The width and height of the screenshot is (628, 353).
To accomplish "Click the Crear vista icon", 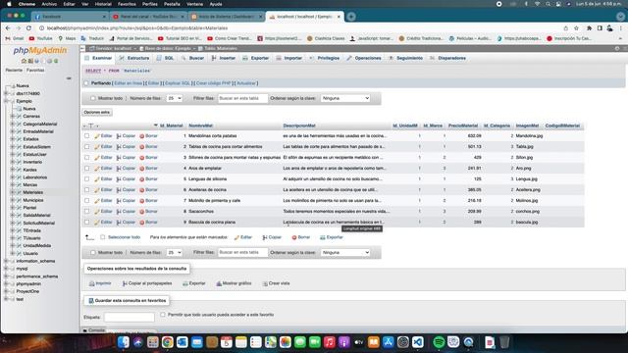I will click(265, 283).
